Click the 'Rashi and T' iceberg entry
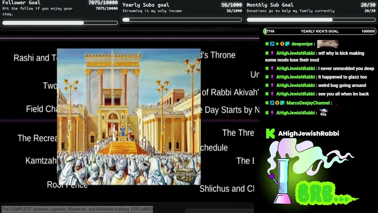The image size is (378, 213). (x=35, y=58)
